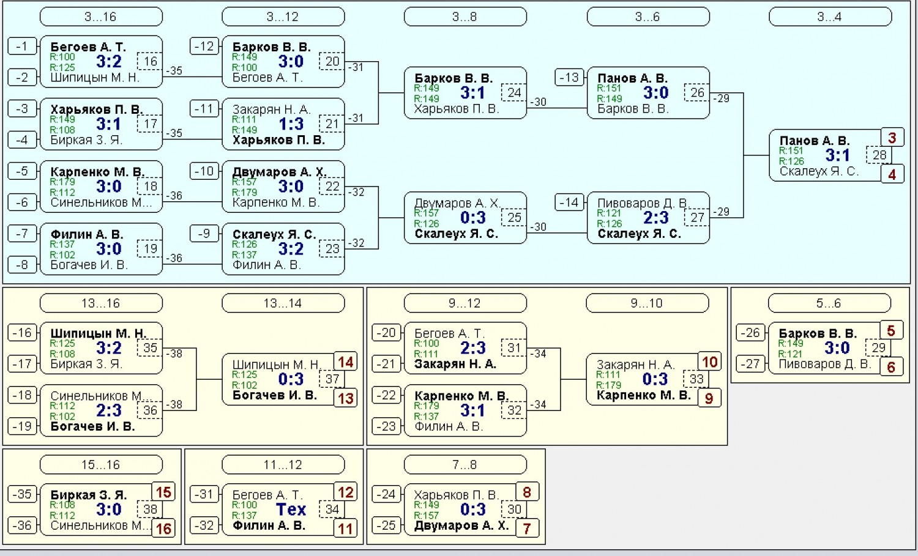Click the 3...4 round header

point(830,17)
